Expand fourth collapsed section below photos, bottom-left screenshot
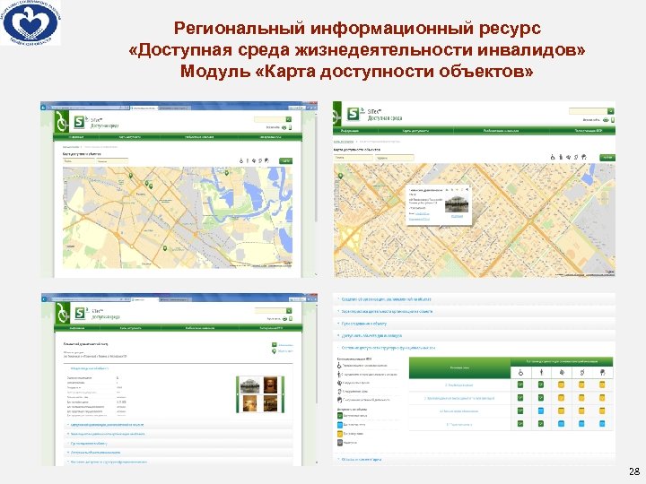Image resolution: width=646 pixels, height=484 pixels. click(179, 453)
